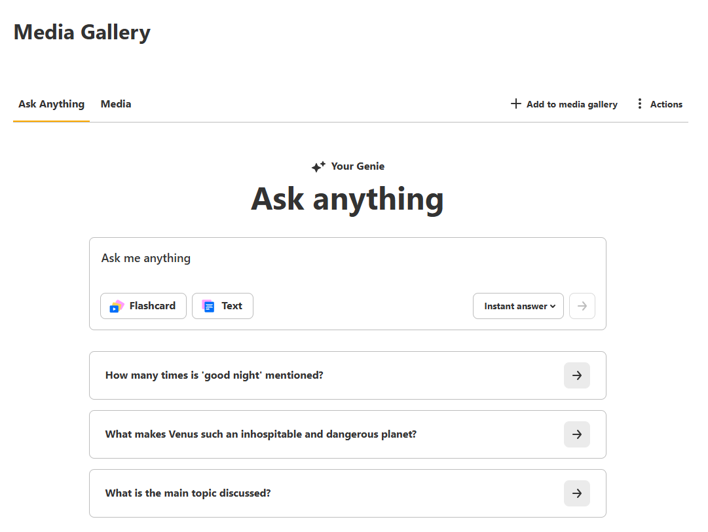Select 'What is the main topic discussed?' suggestion
Viewport: 708px width, 532px height.
point(188,493)
